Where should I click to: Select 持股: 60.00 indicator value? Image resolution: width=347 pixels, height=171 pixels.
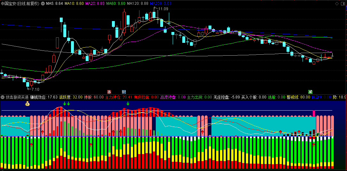94,97
